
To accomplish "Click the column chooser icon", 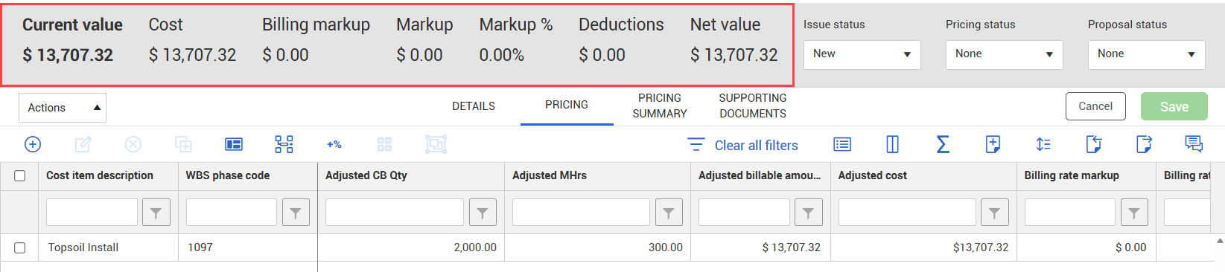I will 892,144.
